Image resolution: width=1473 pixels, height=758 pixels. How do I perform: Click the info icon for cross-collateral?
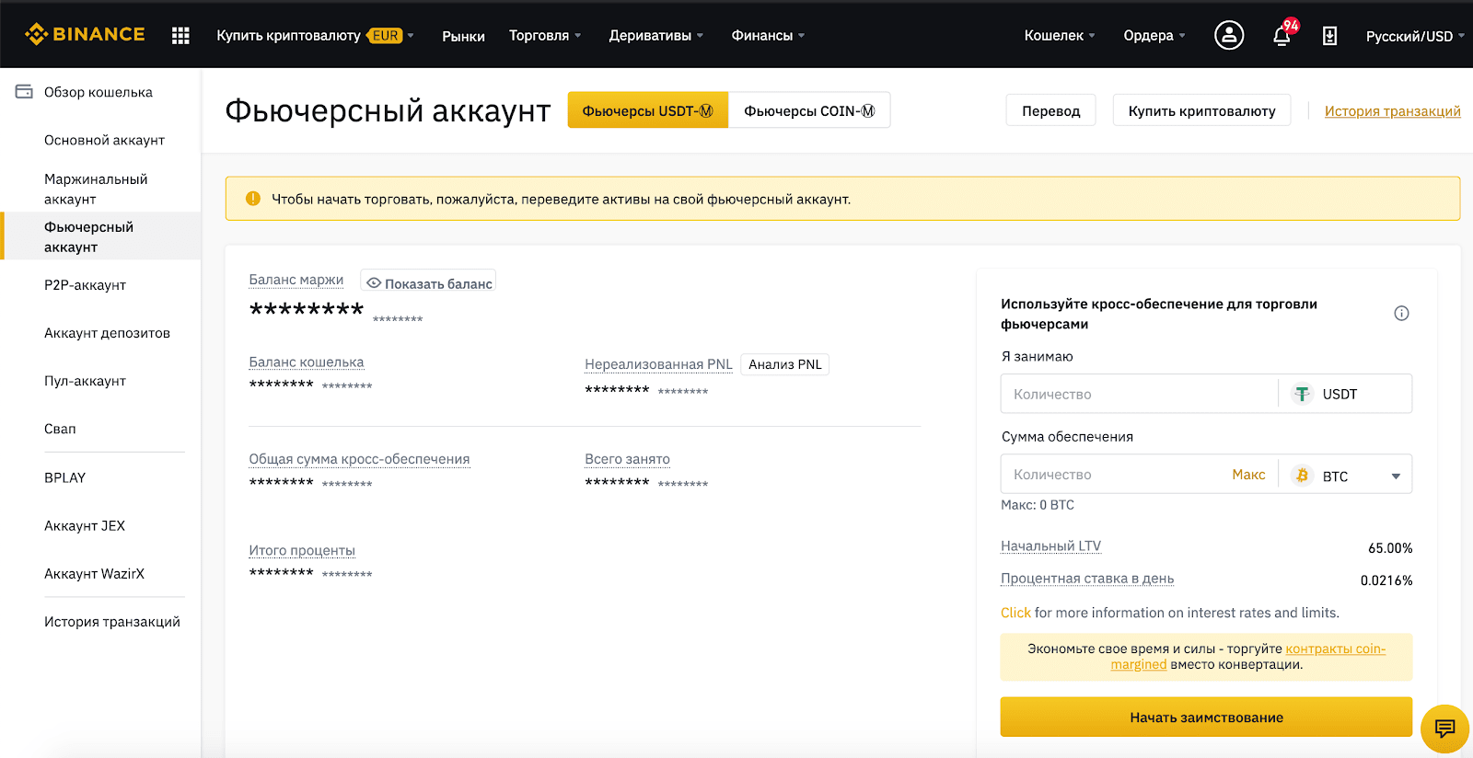coord(1401,313)
